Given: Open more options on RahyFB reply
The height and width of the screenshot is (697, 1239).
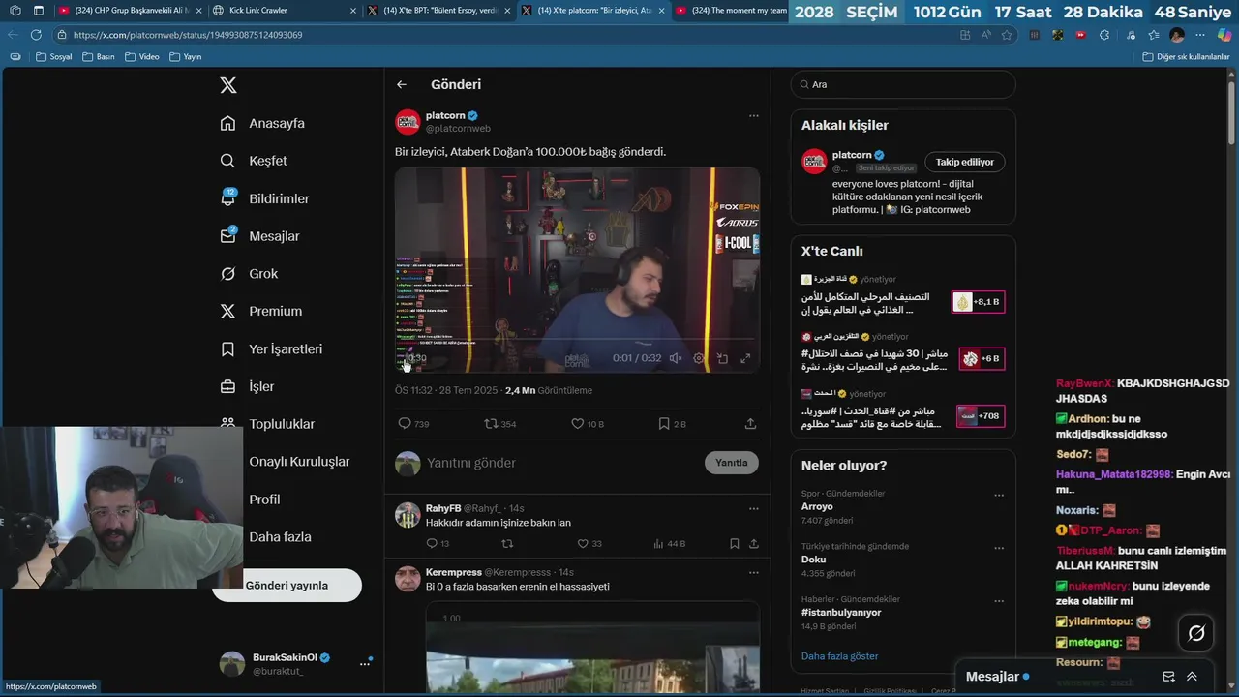Looking at the screenshot, I should pyautogui.click(x=753, y=508).
